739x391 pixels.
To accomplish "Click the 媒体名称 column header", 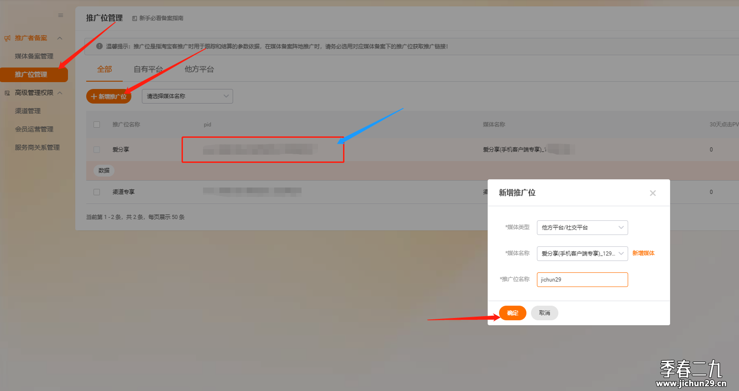I will (494, 125).
